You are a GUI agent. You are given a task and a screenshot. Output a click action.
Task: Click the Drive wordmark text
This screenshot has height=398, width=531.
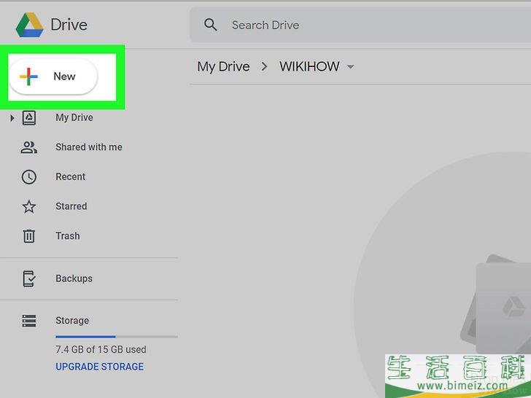click(69, 25)
